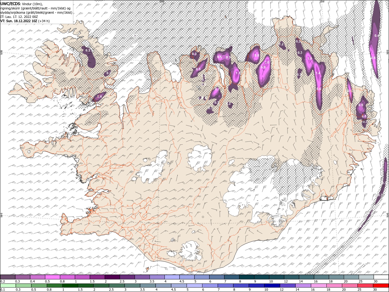Click the 15W longitude label at top

coord(322,1)
